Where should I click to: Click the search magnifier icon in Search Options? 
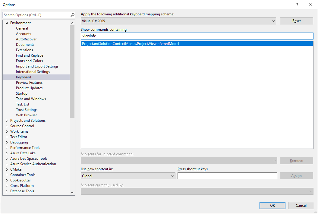pyautogui.click(x=72, y=14)
